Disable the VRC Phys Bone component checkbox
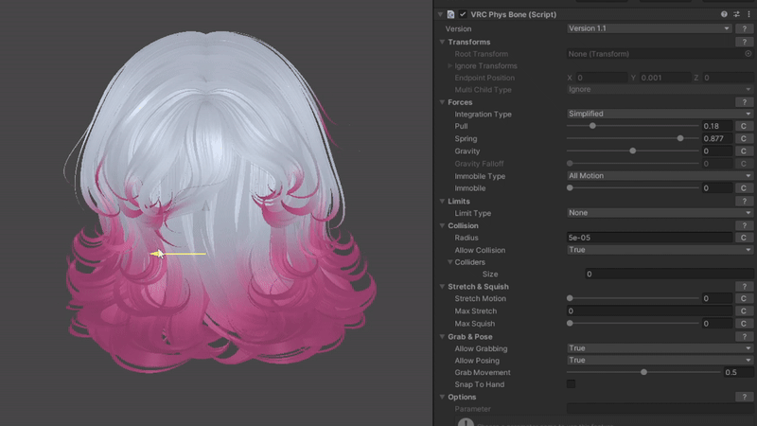This screenshot has height=426, width=757. point(464,15)
